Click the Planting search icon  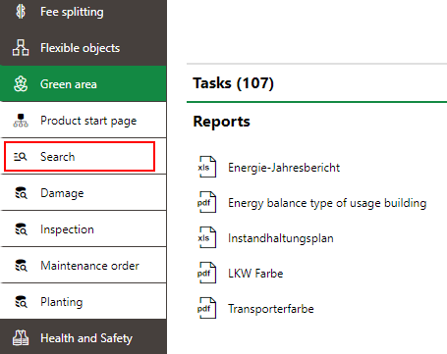[x=22, y=302]
